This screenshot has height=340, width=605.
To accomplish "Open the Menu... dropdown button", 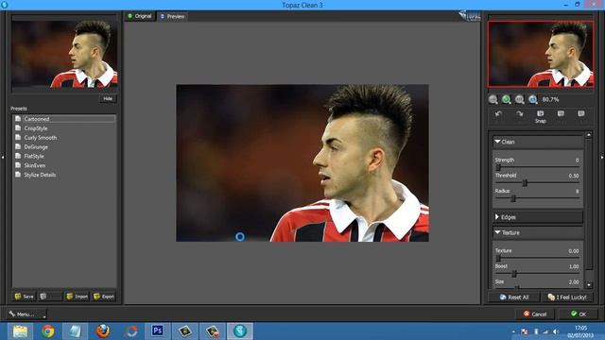I will pos(26,314).
